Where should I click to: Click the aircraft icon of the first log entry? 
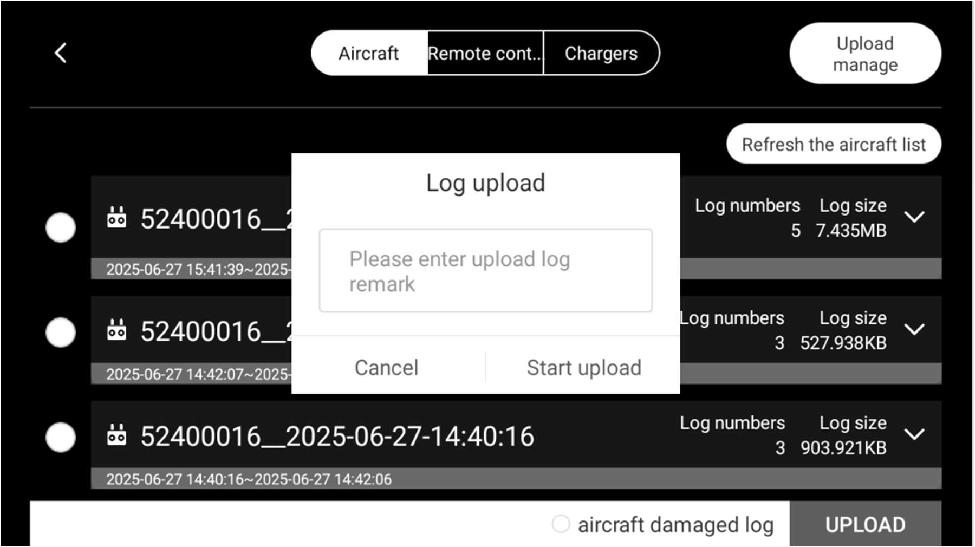click(116, 217)
